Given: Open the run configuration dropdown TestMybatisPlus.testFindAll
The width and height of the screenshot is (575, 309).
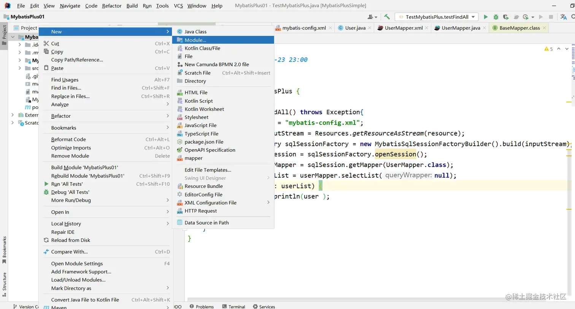Looking at the screenshot, I should [437, 17].
